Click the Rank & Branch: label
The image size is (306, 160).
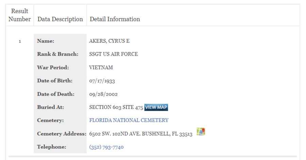coord(58,54)
